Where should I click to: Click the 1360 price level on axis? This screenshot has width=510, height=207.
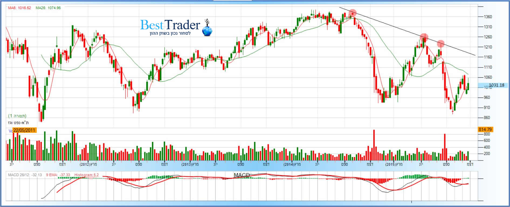488,17
